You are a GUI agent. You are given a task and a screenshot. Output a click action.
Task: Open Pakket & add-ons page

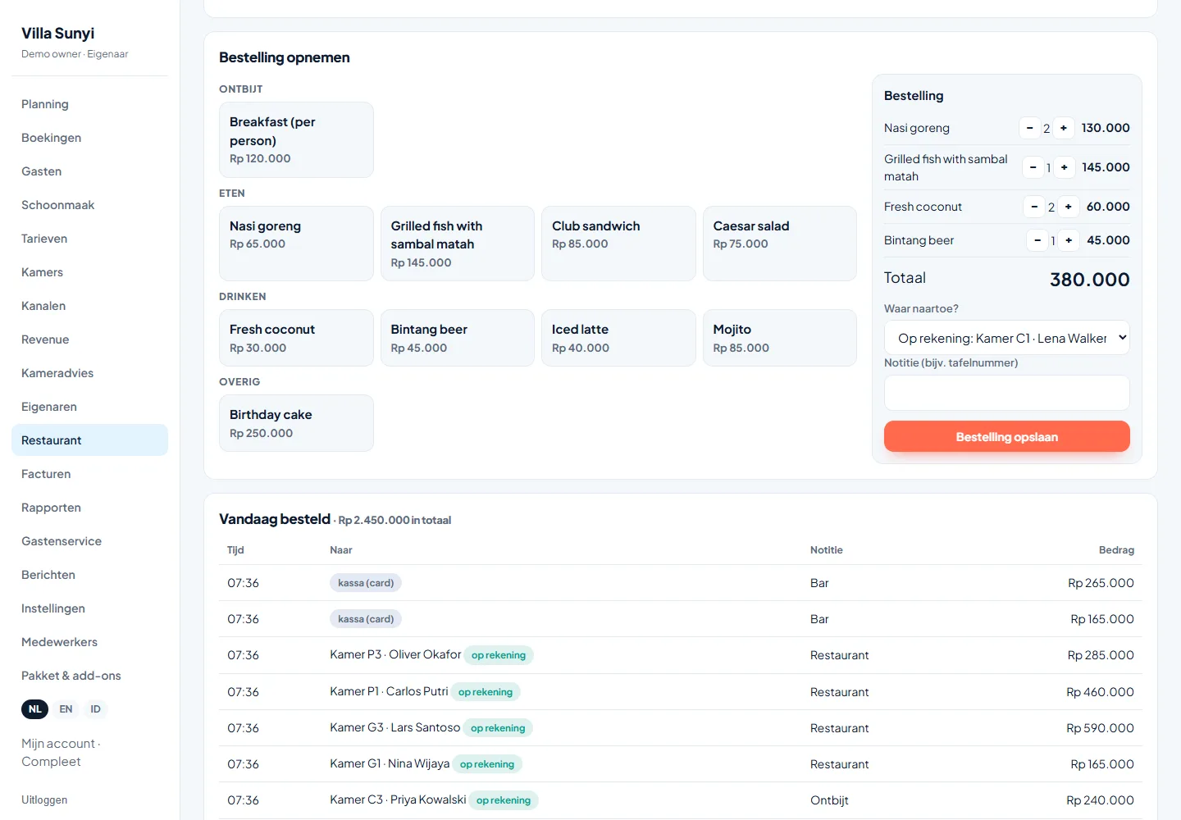tap(89, 676)
